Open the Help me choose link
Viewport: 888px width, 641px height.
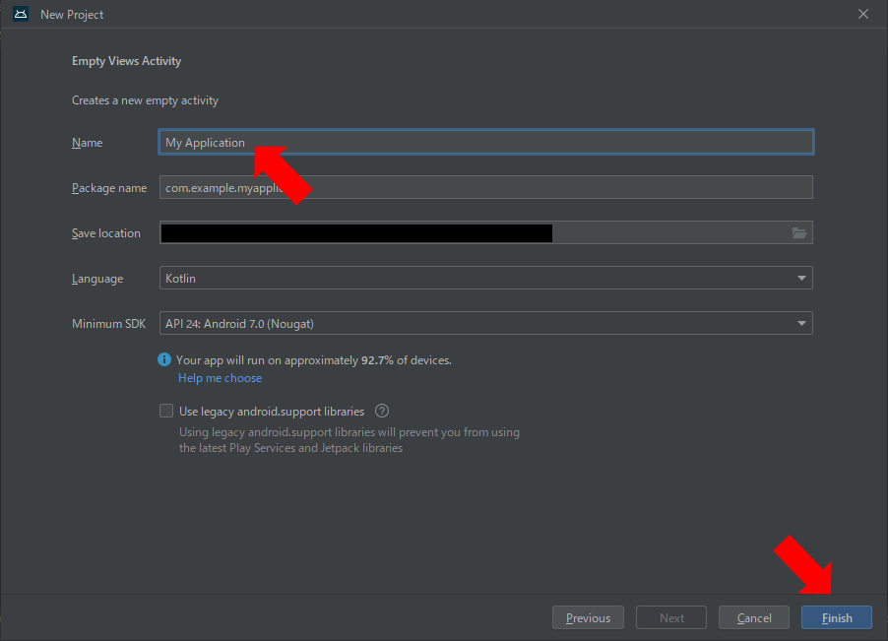point(220,378)
